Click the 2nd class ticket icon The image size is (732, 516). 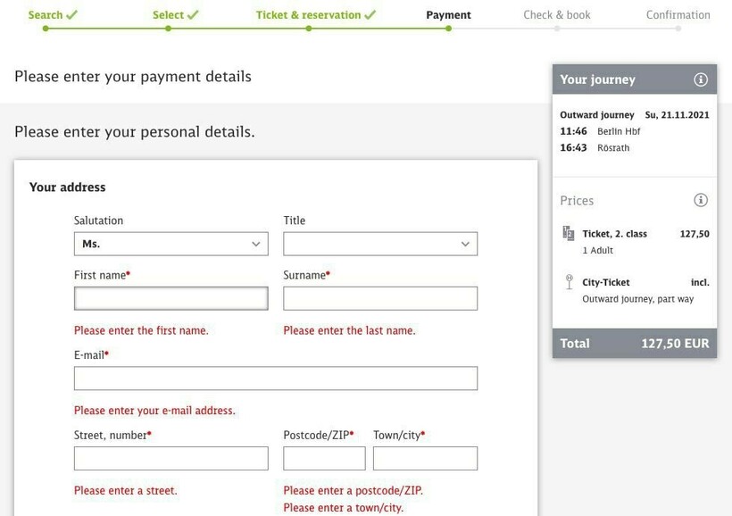click(569, 234)
